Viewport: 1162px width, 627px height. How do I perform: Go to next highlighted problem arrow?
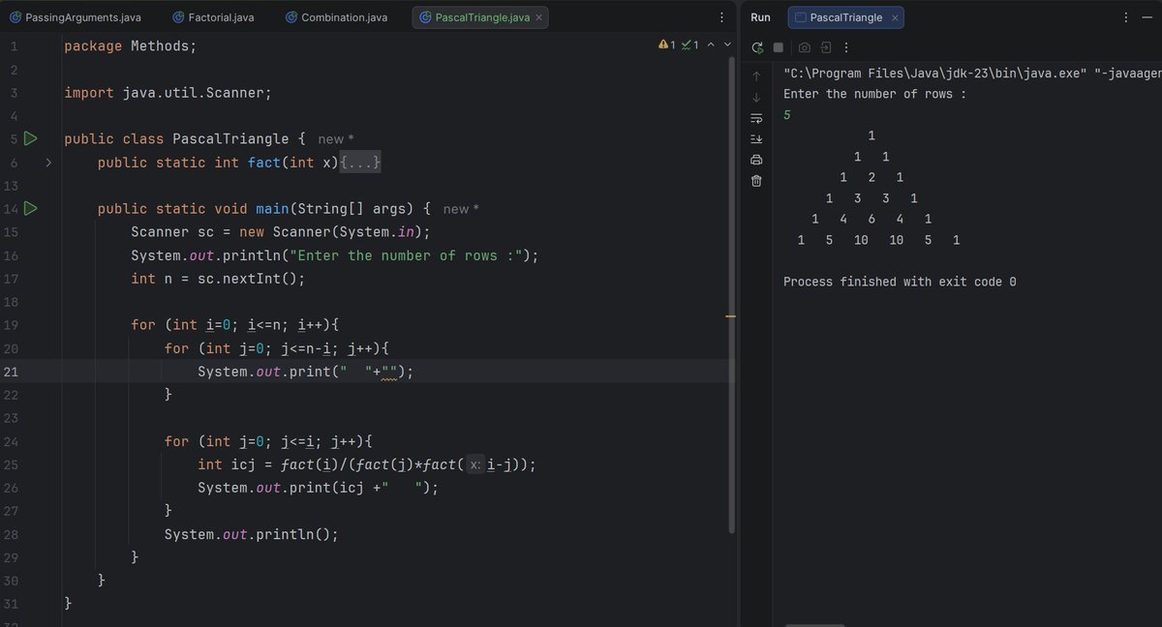pyautogui.click(x=727, y=45)
